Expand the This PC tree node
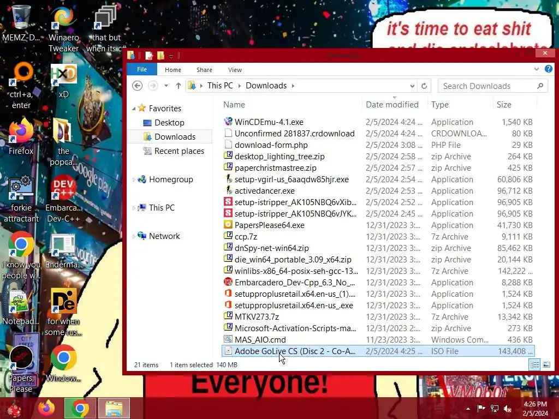Screen dimensions: 559x419 pos(134,208)
